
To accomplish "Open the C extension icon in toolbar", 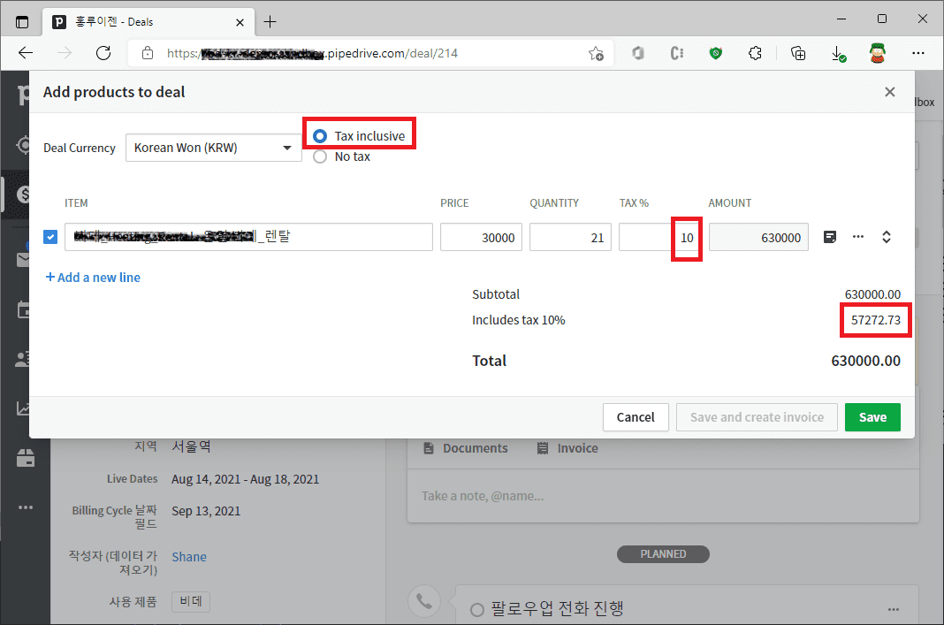I will tap(677, 54).
